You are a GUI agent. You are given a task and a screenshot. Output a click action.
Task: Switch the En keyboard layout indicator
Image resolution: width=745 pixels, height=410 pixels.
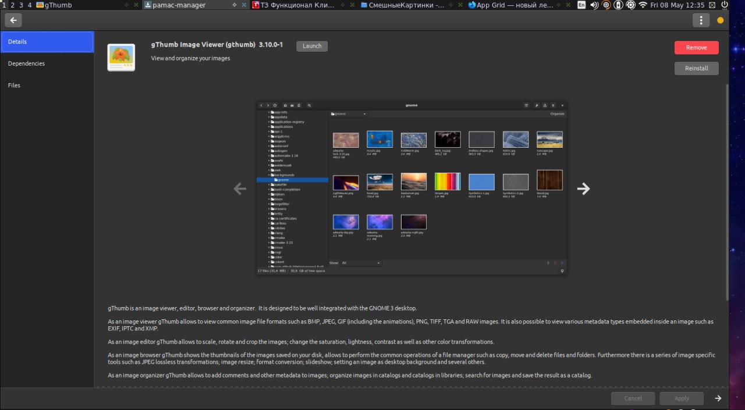coord(581,5)
